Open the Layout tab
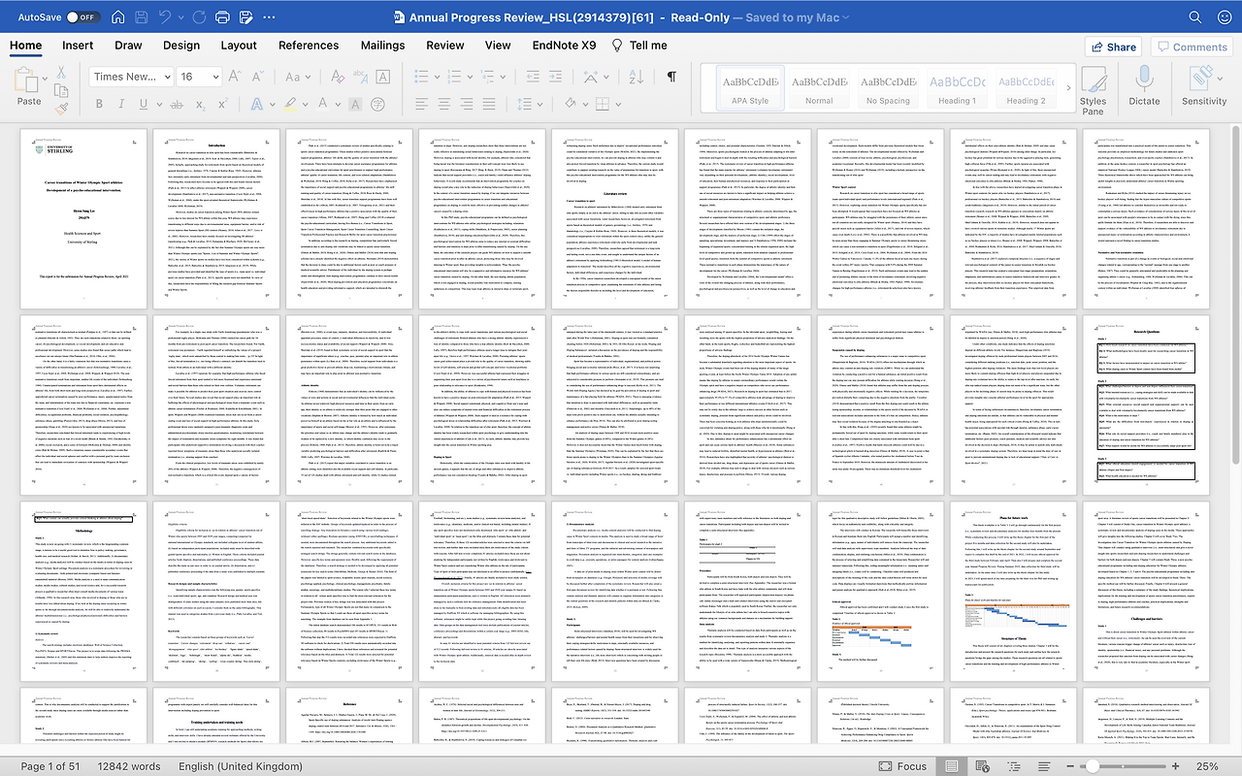This screenshot has width=1242, height=776. [239, 45]
